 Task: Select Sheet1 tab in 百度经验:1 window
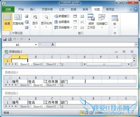(x=25, y=106)
